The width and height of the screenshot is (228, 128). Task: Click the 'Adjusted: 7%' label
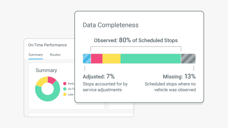coord(99,77)
